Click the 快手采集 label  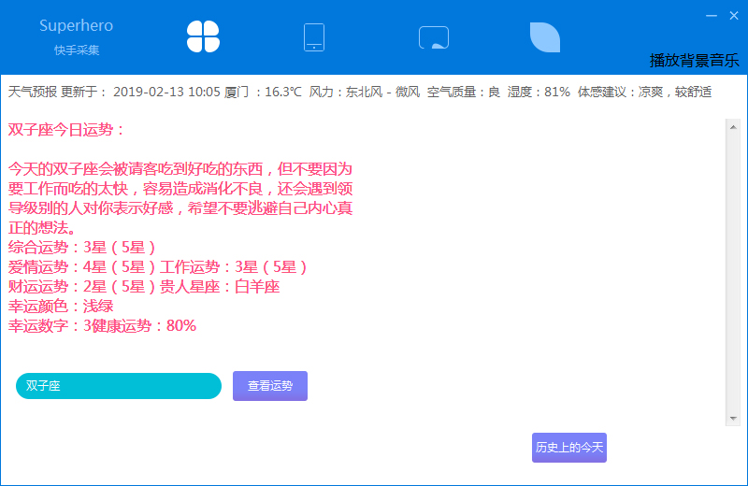point(76,50)
